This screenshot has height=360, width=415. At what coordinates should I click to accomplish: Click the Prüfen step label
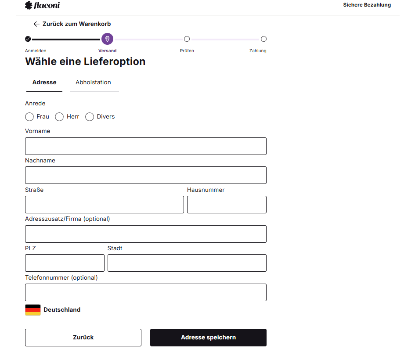pyautogui.click(x=187, y=51)
